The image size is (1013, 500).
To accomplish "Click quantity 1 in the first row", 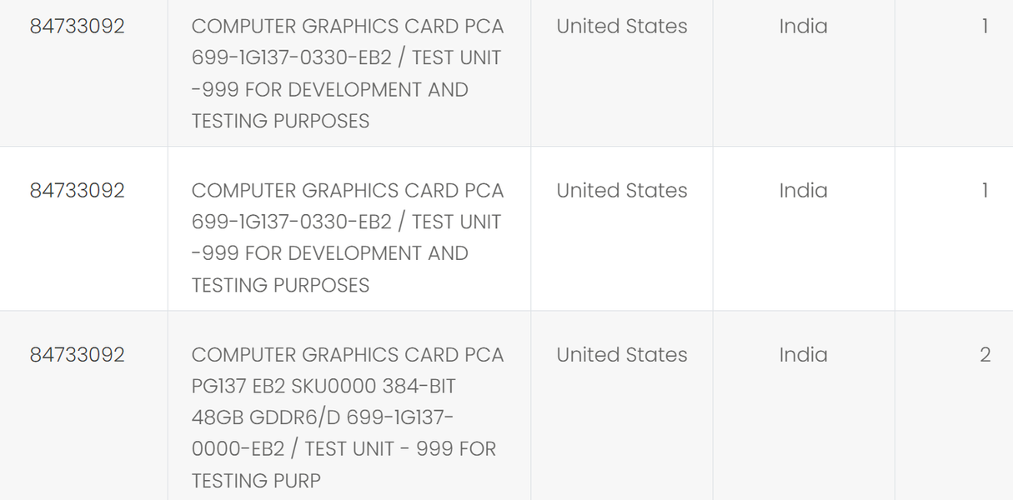I will (985, 27).
